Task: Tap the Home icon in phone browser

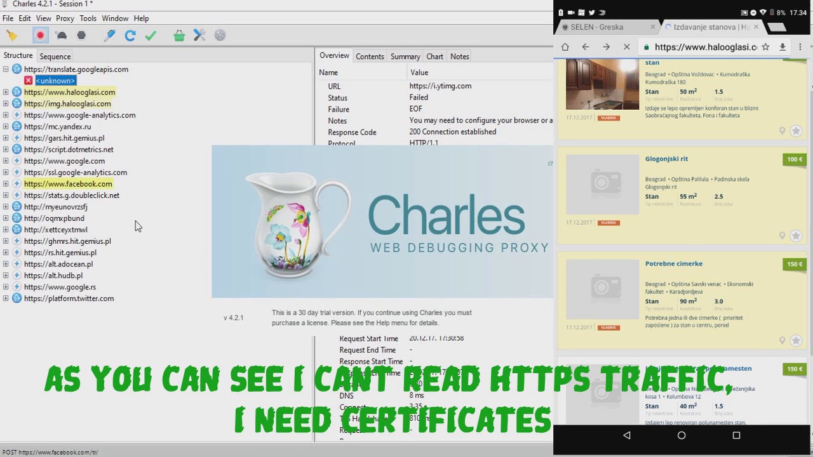Action: [x=565, y=47]
